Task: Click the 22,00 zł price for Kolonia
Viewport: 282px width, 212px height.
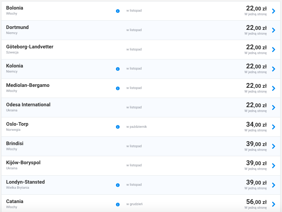Action: pos(256,66)
